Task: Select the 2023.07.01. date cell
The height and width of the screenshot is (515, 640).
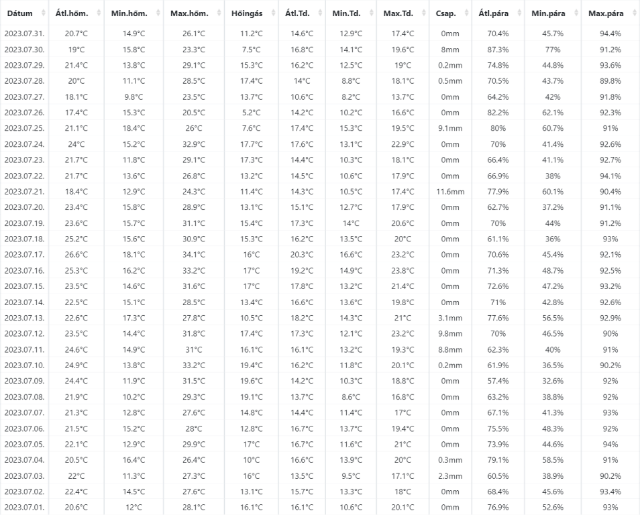Action: [25, 507]
